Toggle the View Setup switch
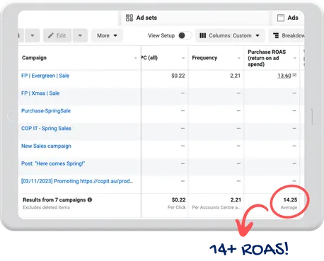This screenshot has width=324, height=261. pyautogui.click(x=185, y=35)
